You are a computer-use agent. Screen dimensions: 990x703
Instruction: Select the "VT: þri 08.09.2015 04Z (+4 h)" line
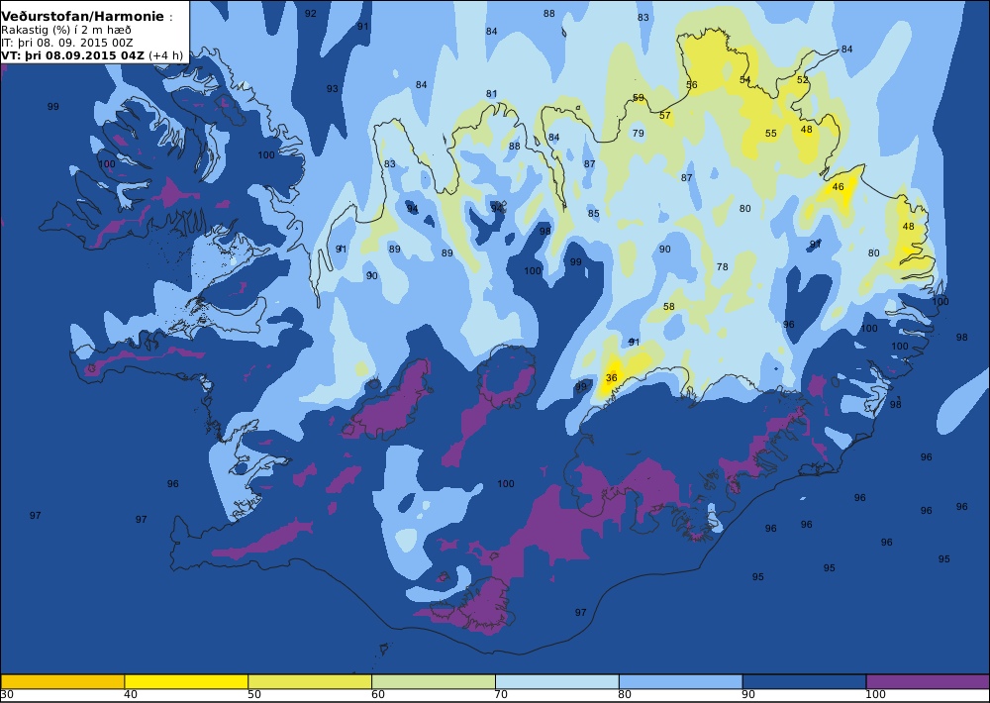click(x=92, y=55)
